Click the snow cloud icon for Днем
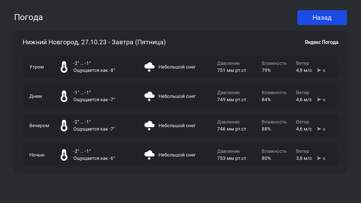This screenshot has height=203, width=361. coord(149,96)
